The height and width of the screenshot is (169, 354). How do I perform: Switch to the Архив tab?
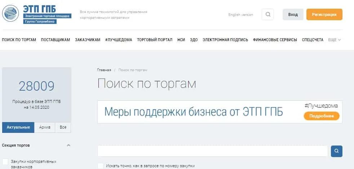click(x=45, y=127)
